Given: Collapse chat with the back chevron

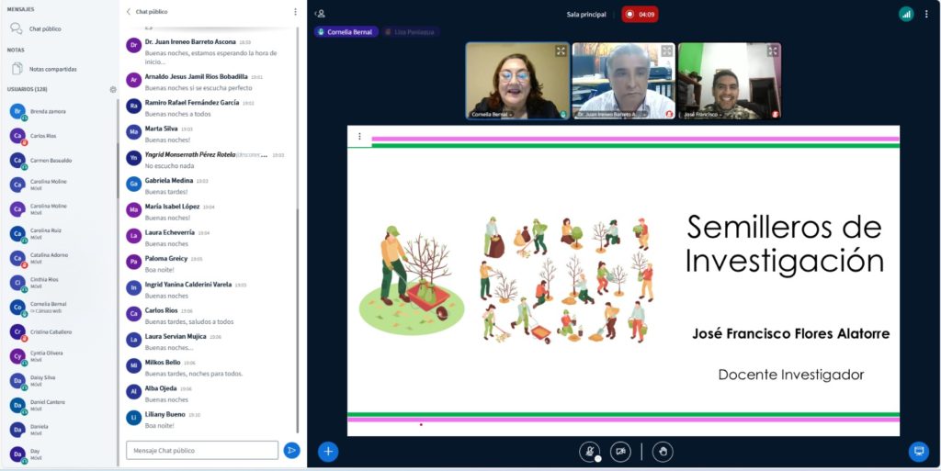Looking at the screenshot, I should pyautogui.click(x=129, y=12).
